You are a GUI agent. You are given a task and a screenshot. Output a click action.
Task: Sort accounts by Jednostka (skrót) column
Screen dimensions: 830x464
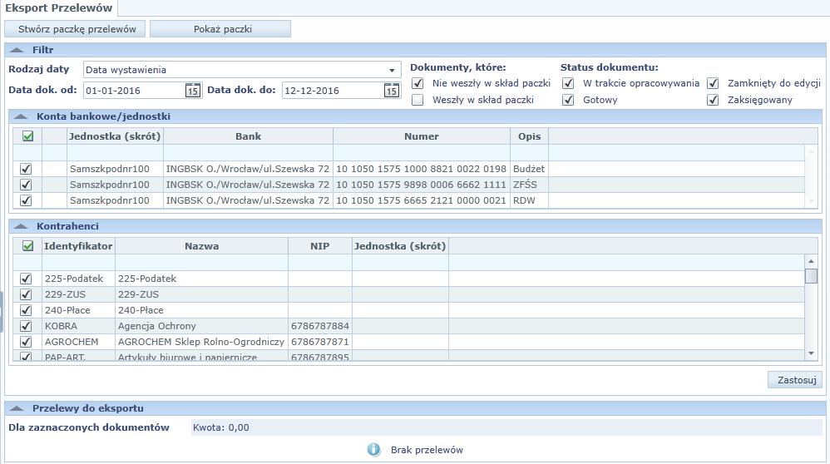click(115, 136)
